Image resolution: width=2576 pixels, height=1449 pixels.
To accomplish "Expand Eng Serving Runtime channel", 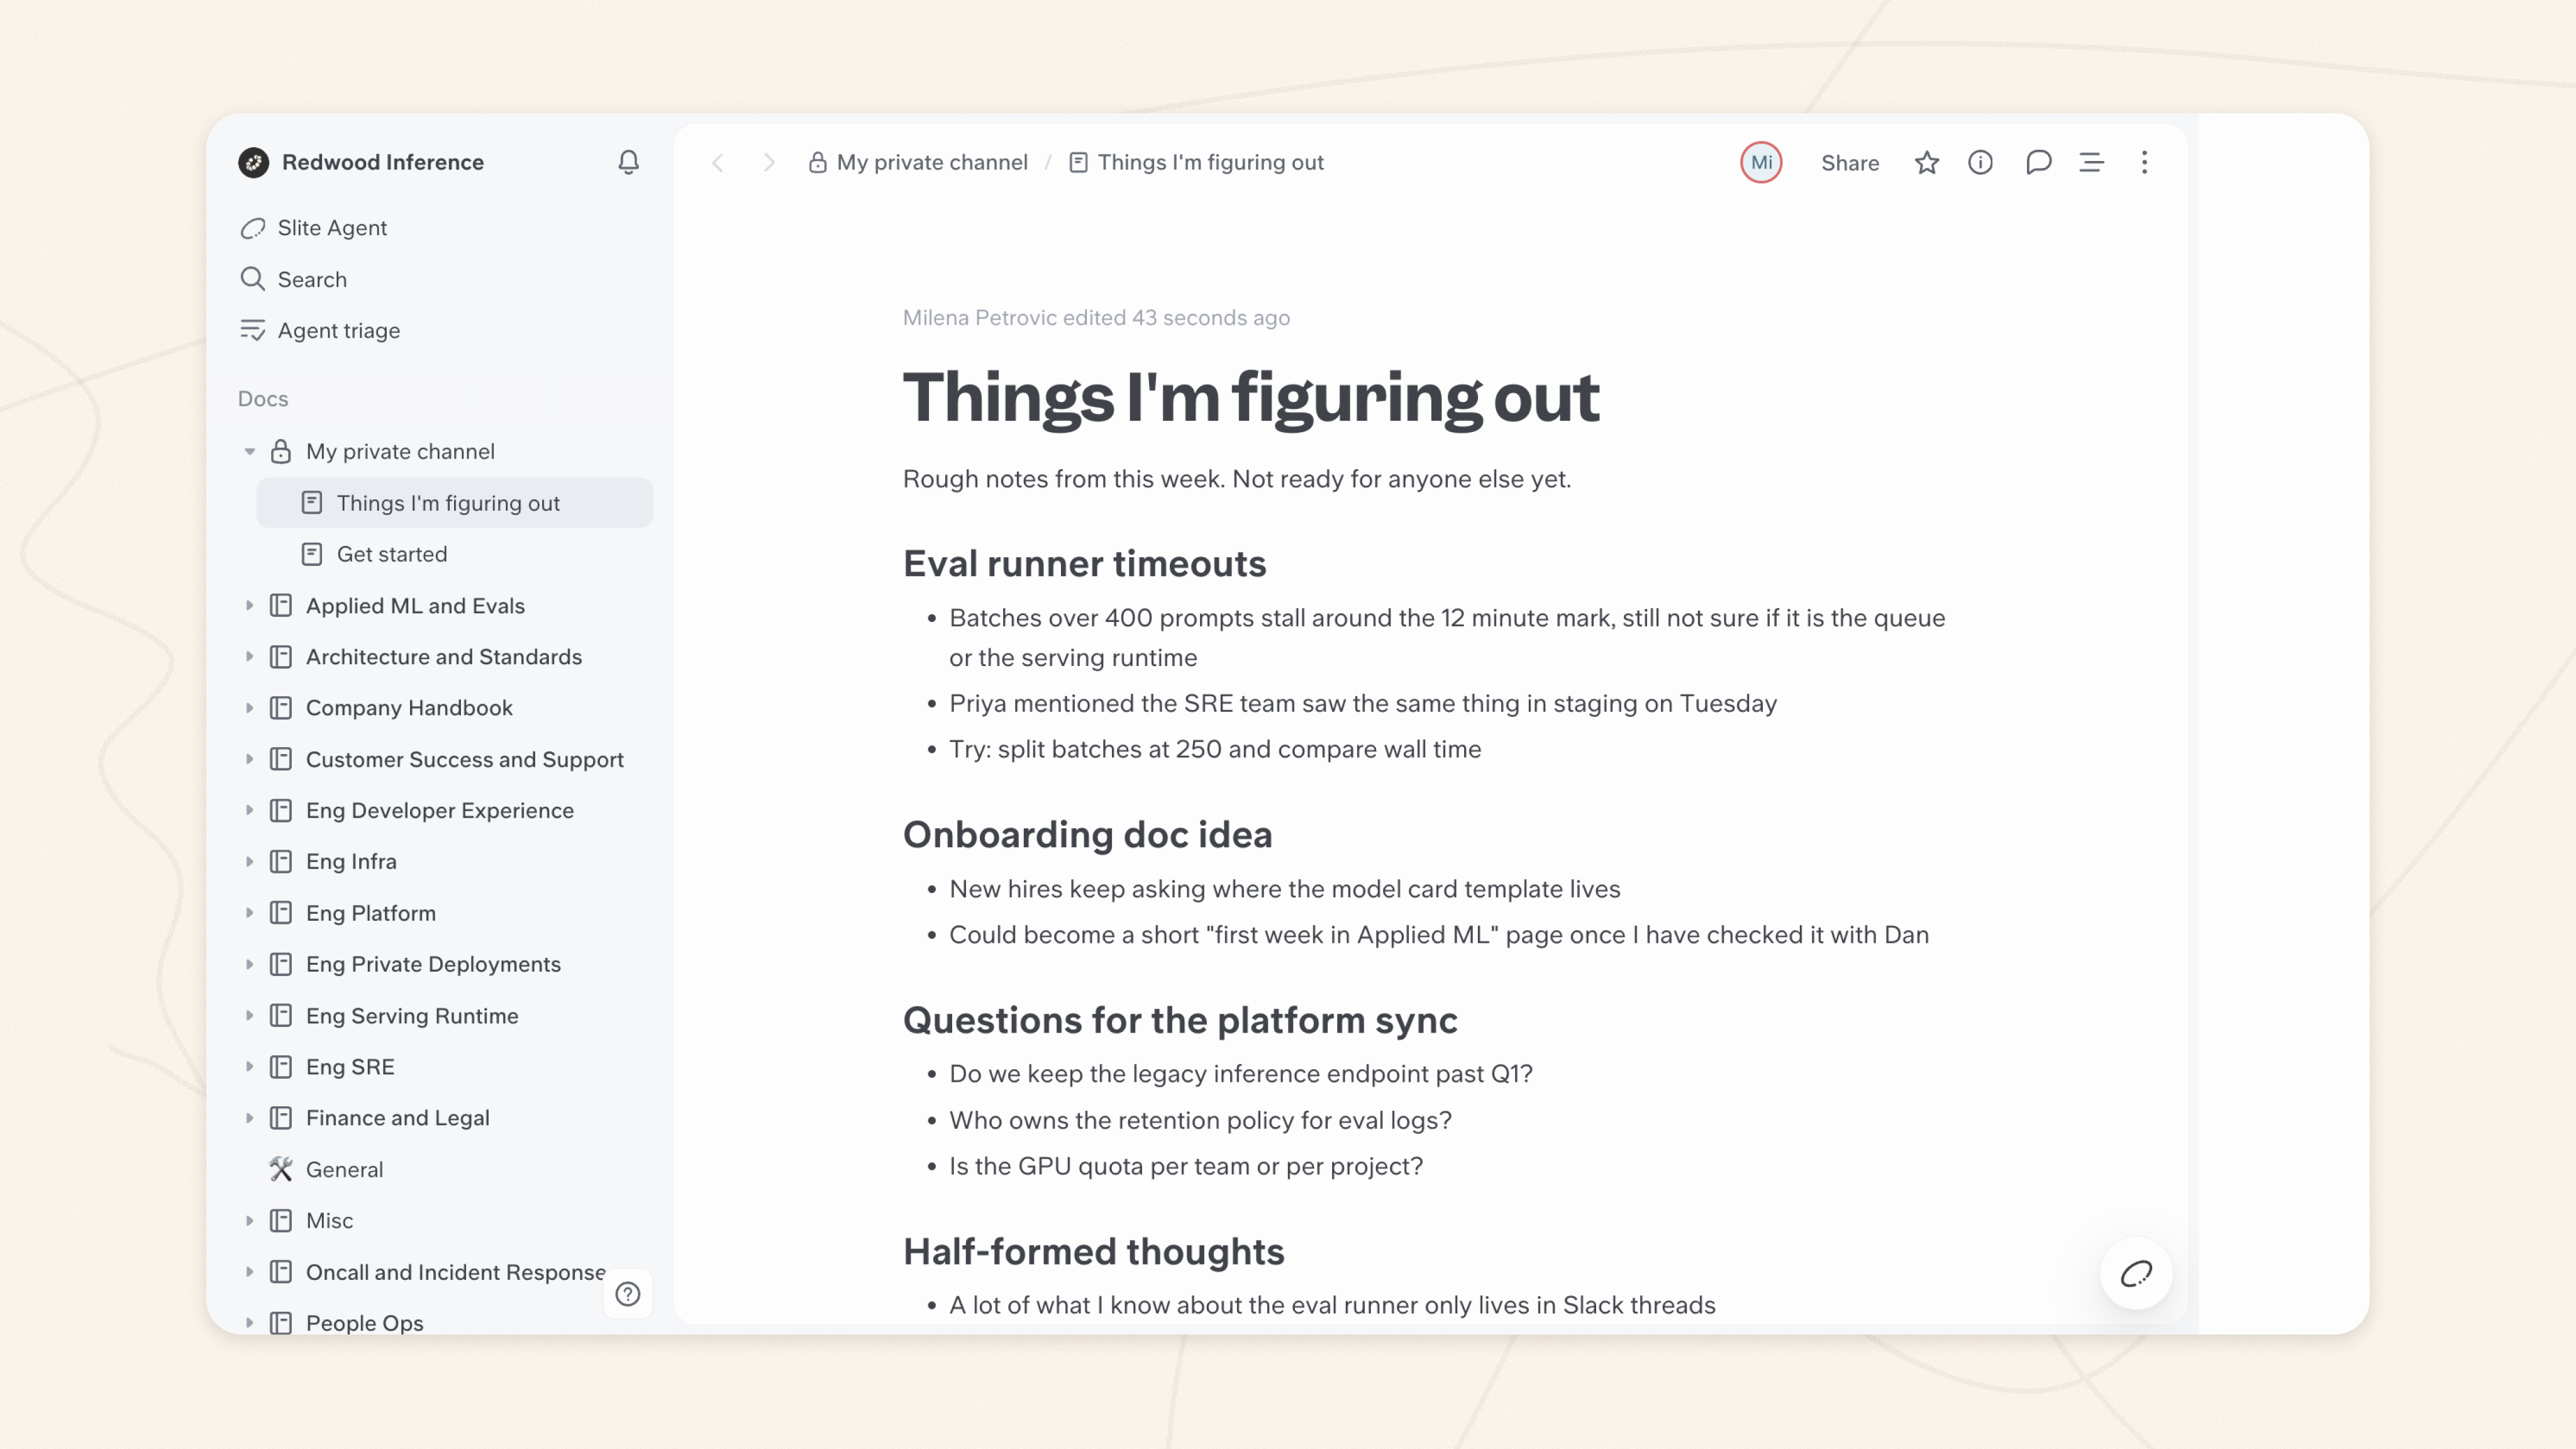I will [249, 1015].
